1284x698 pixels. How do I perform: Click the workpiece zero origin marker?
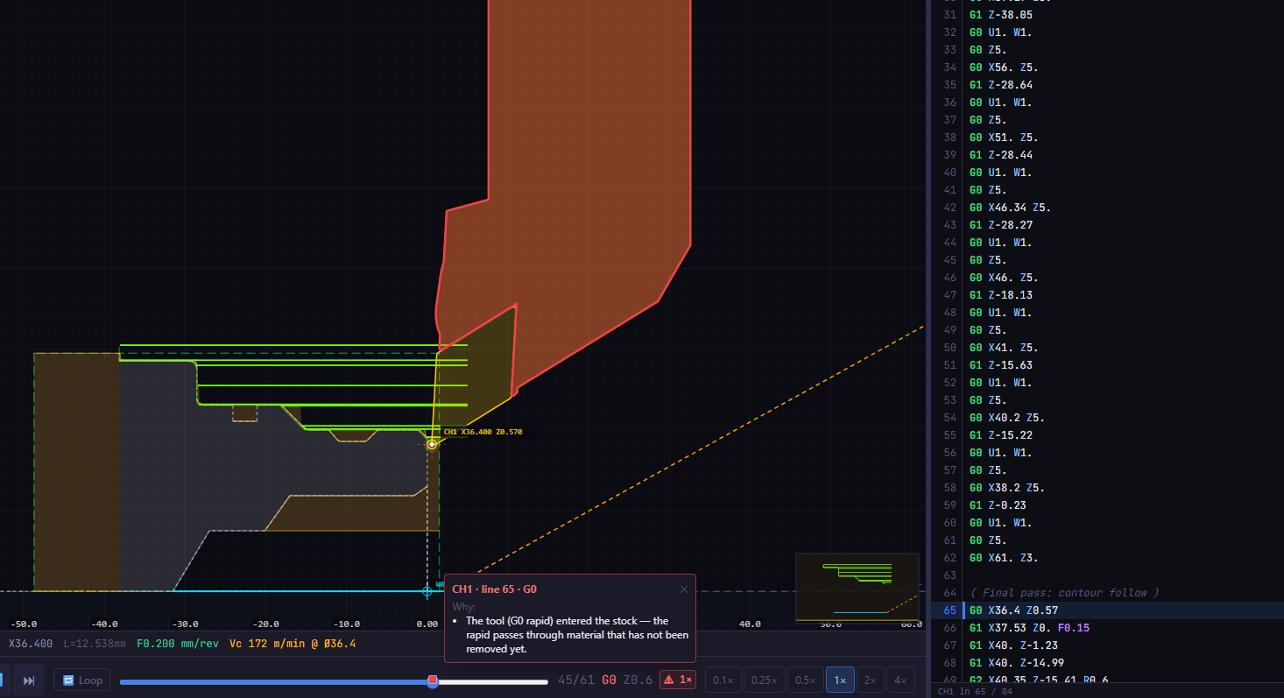[x=427, y=591]
